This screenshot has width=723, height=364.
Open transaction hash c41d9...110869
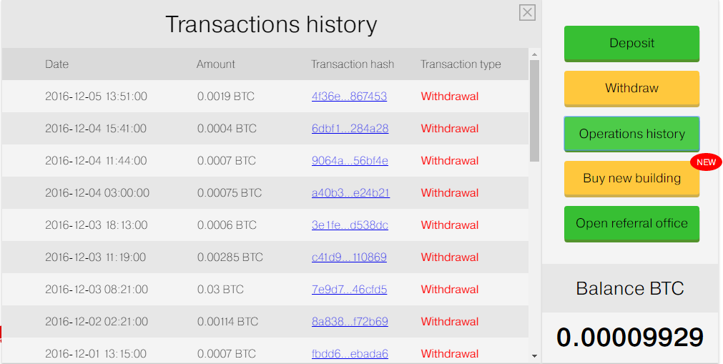(349, 257)
